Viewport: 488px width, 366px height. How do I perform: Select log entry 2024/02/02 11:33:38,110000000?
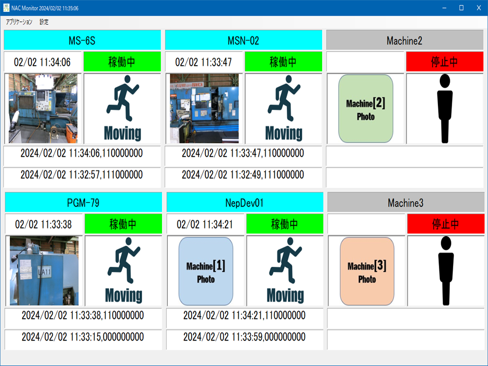coord(83,318)
